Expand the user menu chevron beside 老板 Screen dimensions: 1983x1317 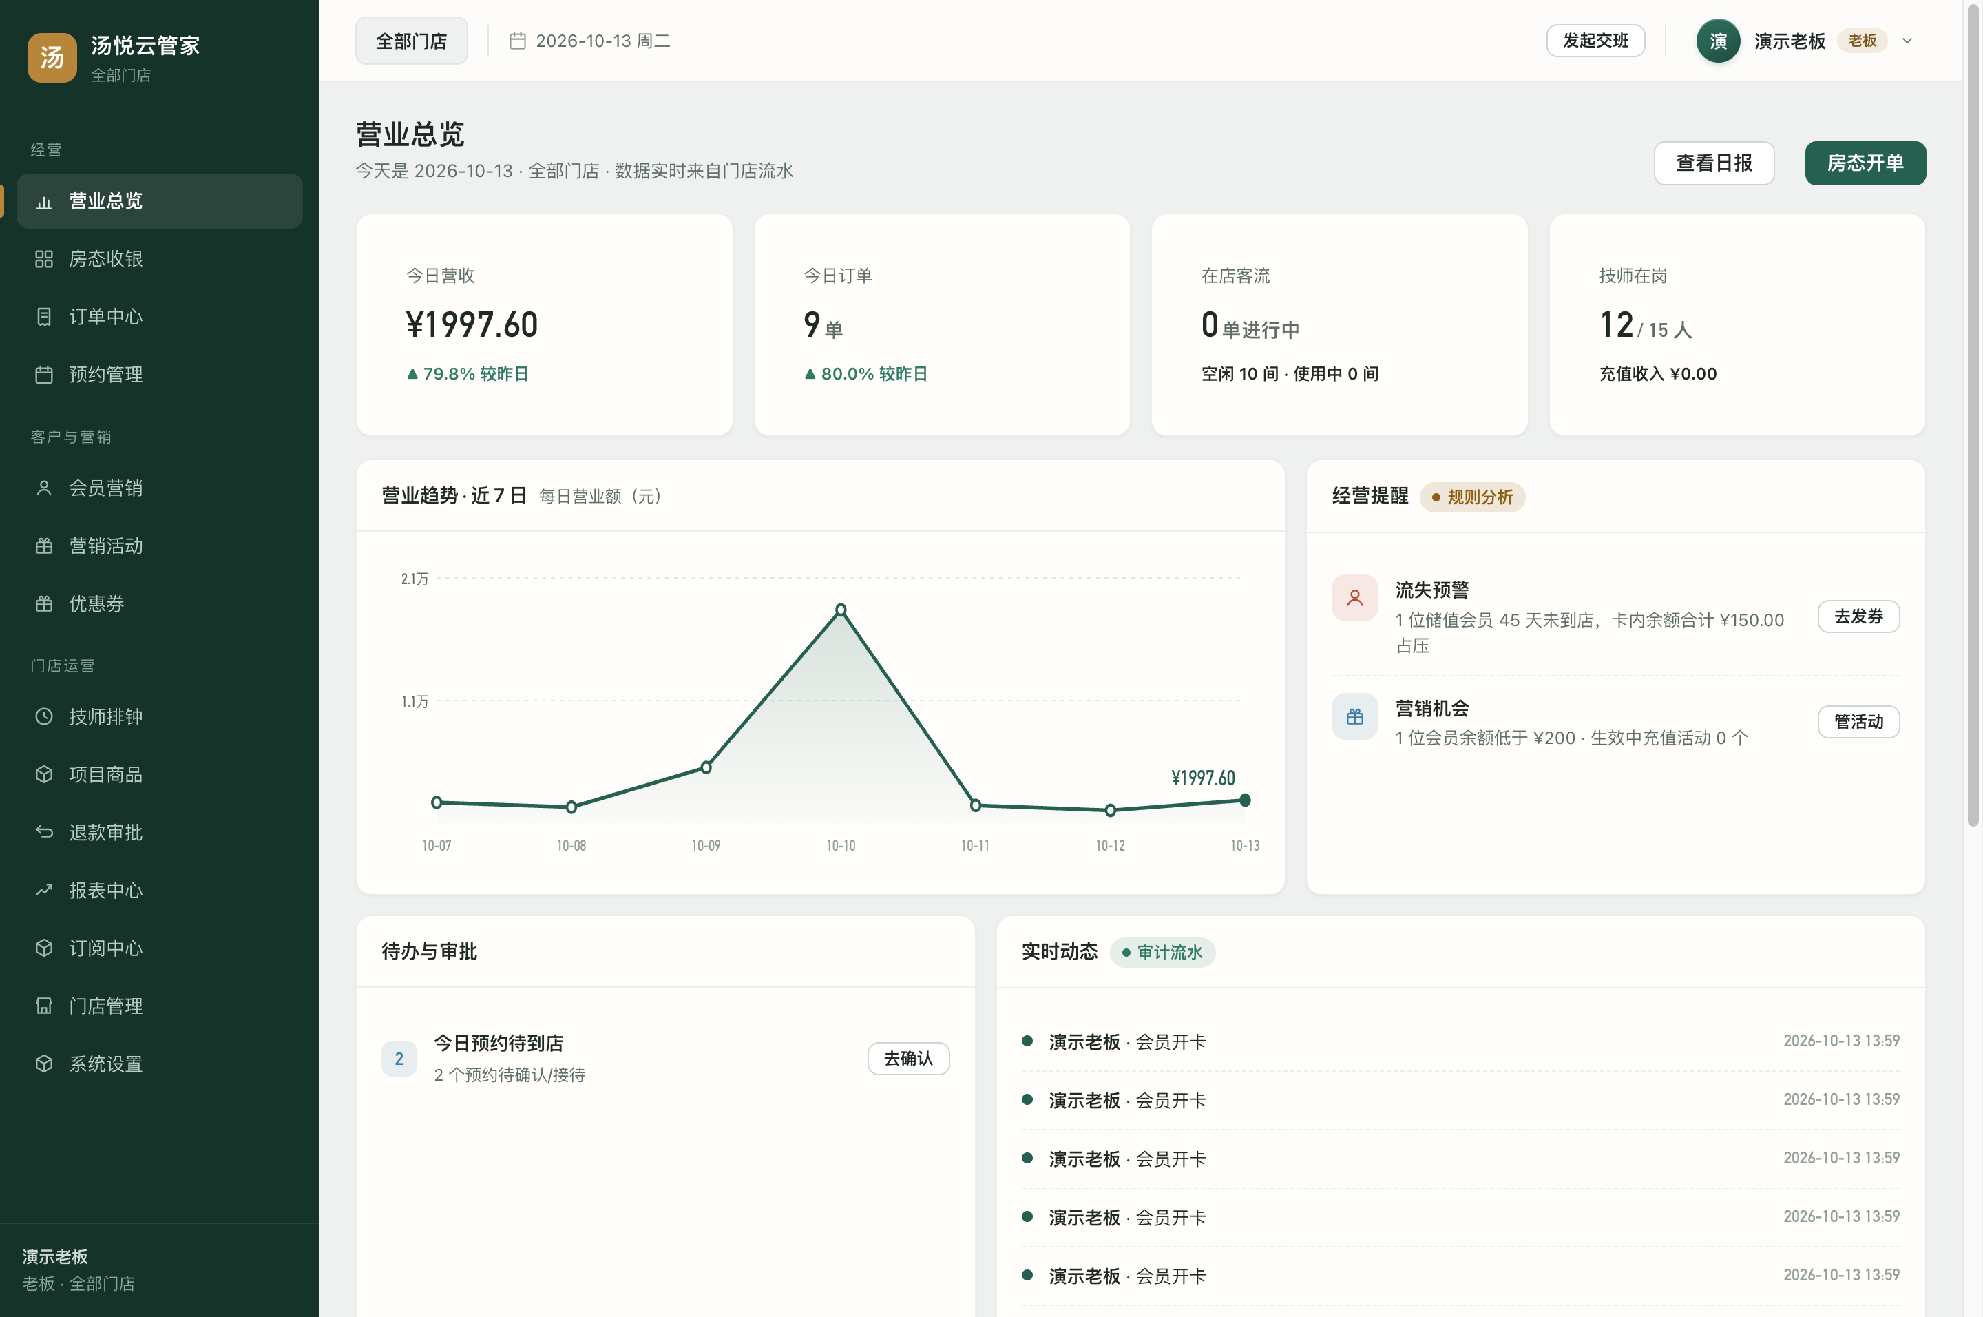pyautogui.click(x=1907, y=41)
